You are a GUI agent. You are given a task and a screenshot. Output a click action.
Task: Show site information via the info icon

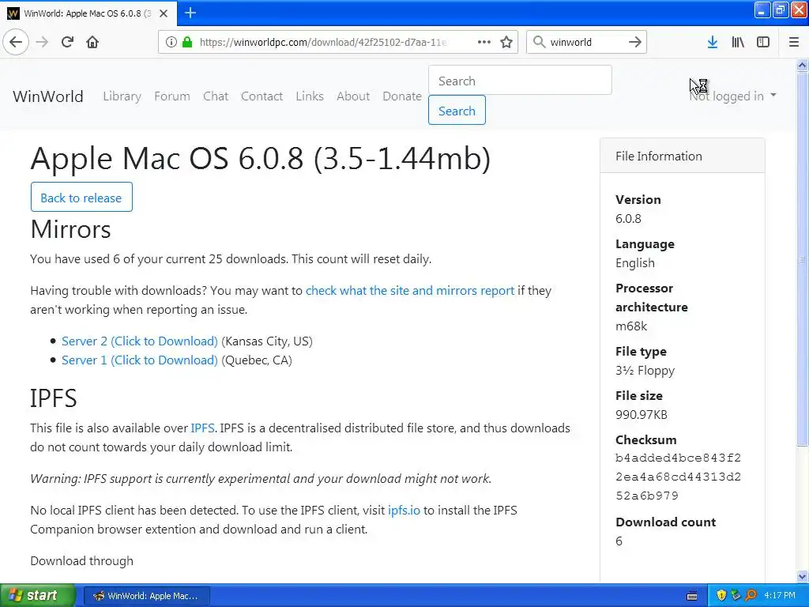click(x=171, y=42)
